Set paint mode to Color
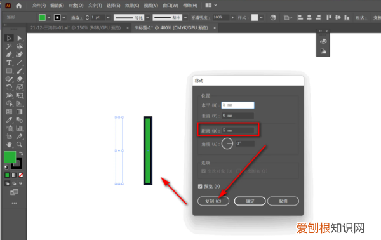 tap(7, 175)
